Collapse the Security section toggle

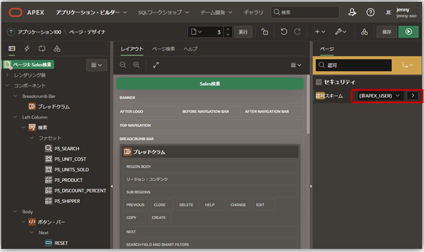point(319,82)
